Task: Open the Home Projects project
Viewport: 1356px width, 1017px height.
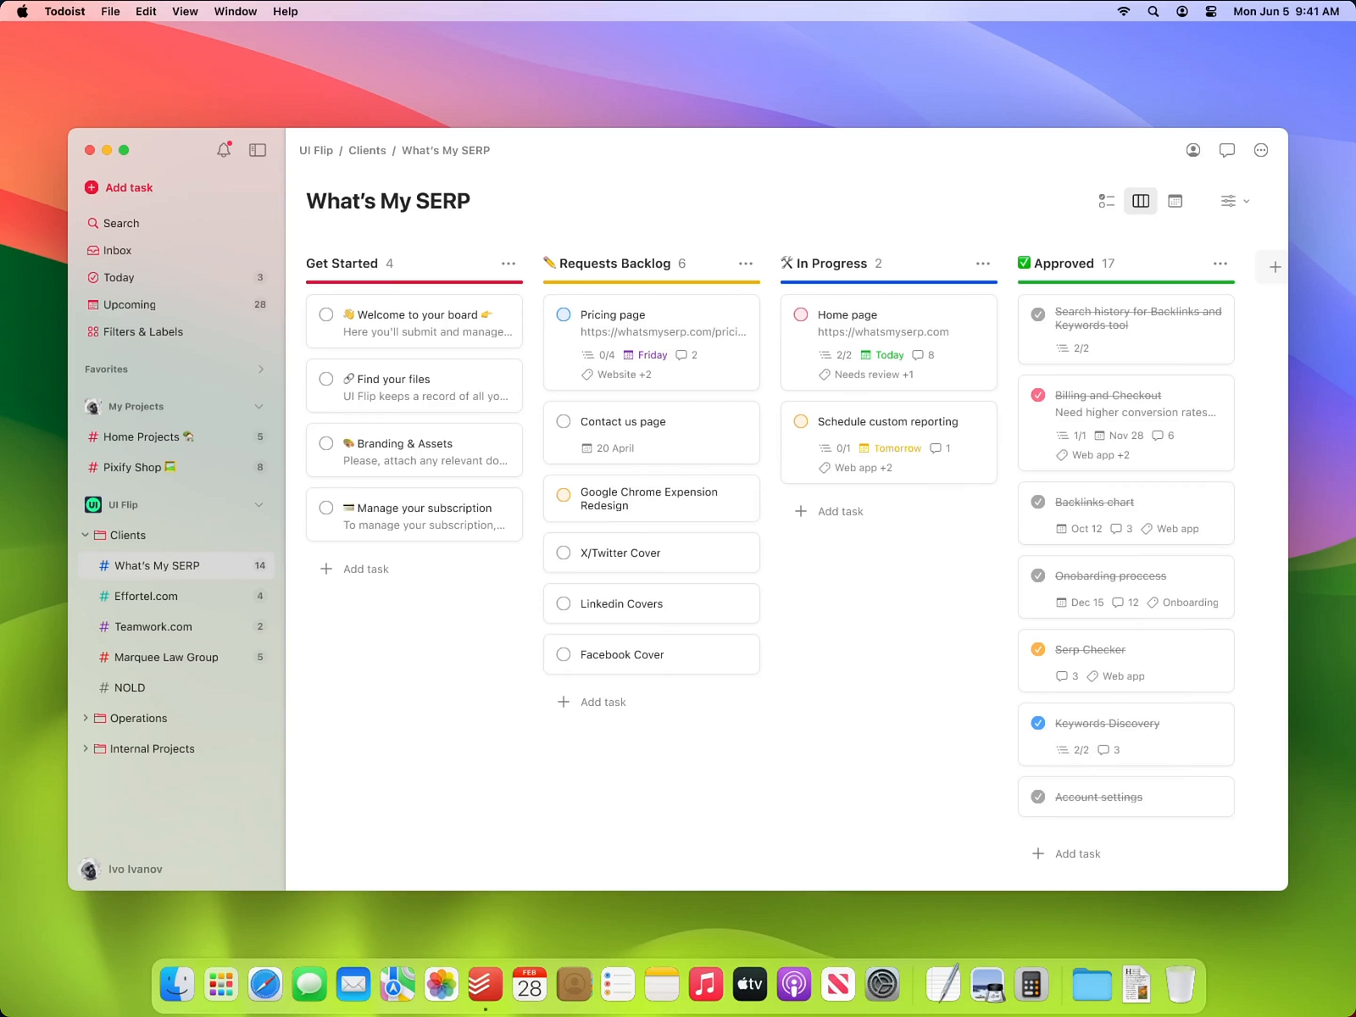Action: [176, 436]
